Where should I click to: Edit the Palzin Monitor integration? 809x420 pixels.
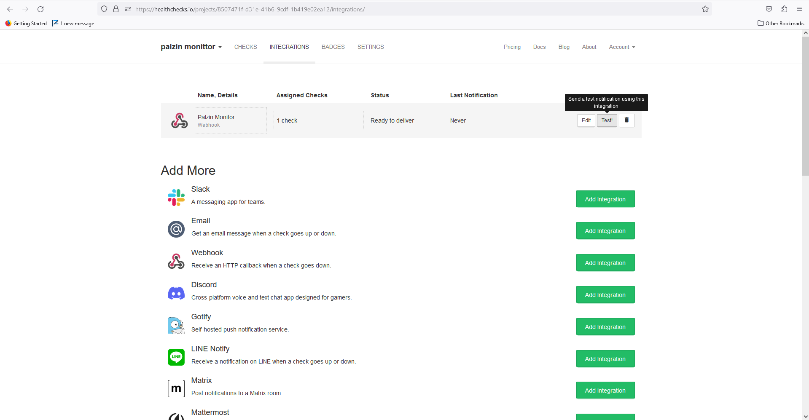point(586,120)
